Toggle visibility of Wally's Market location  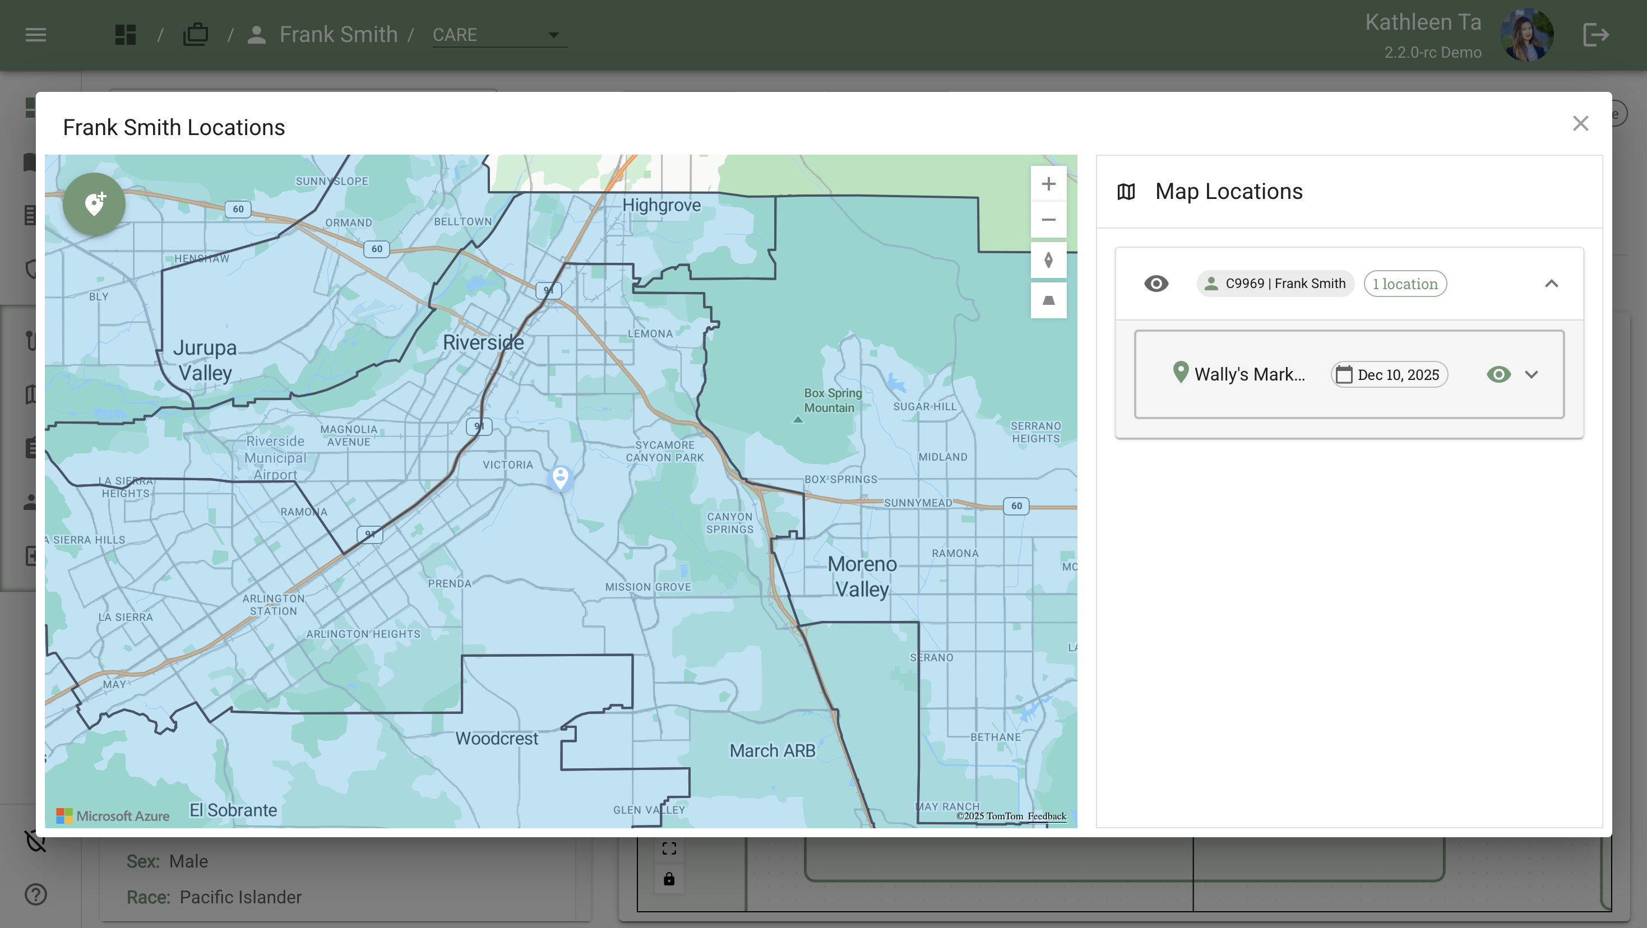coord(1498,374)
